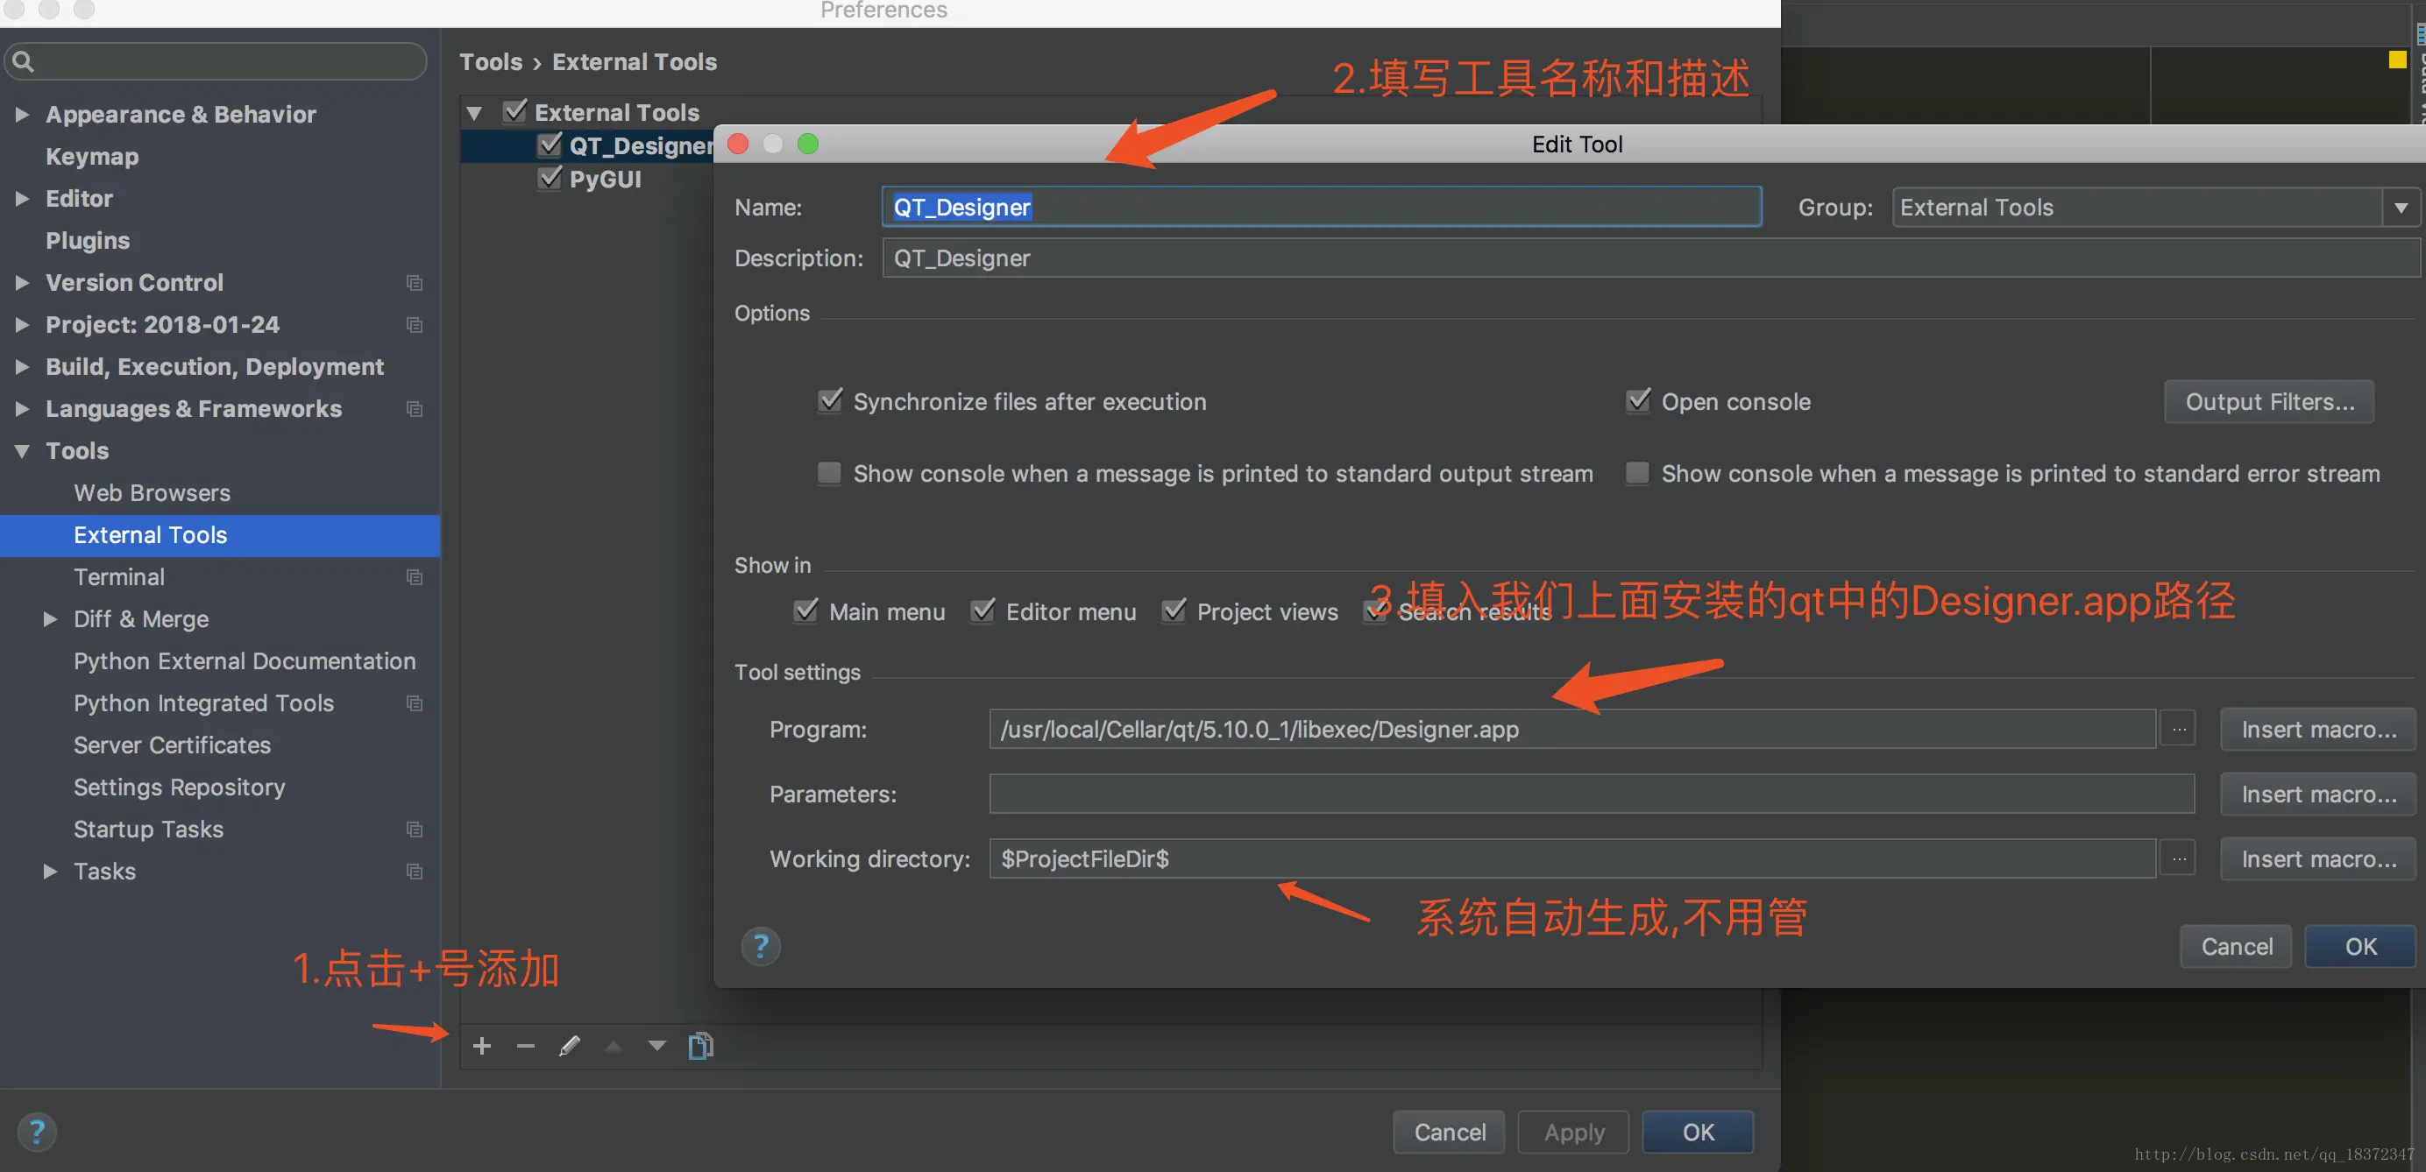The image size is (2426, 1172).
Task: Click Insert macro button for Parameters
Action: (2317, 794)
